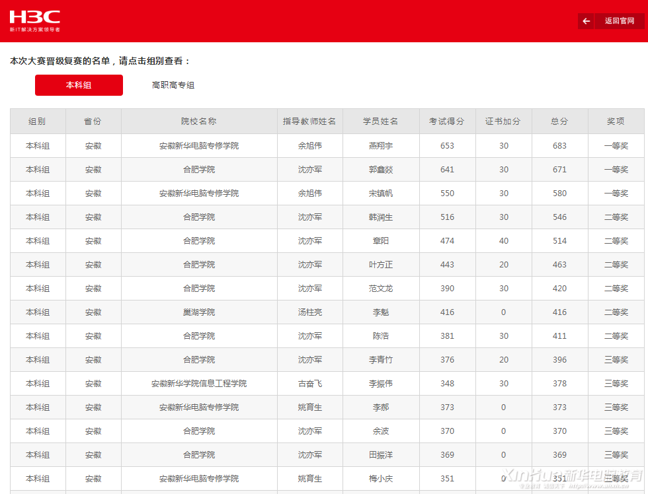Switch to the 本科组 tab
This screenshot has height=494, width=648.
79,85
